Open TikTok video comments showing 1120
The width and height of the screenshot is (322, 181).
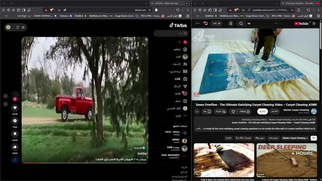[x=15, y=121]
